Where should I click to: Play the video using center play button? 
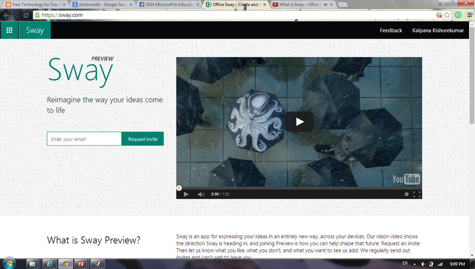[x=299, y=122]
